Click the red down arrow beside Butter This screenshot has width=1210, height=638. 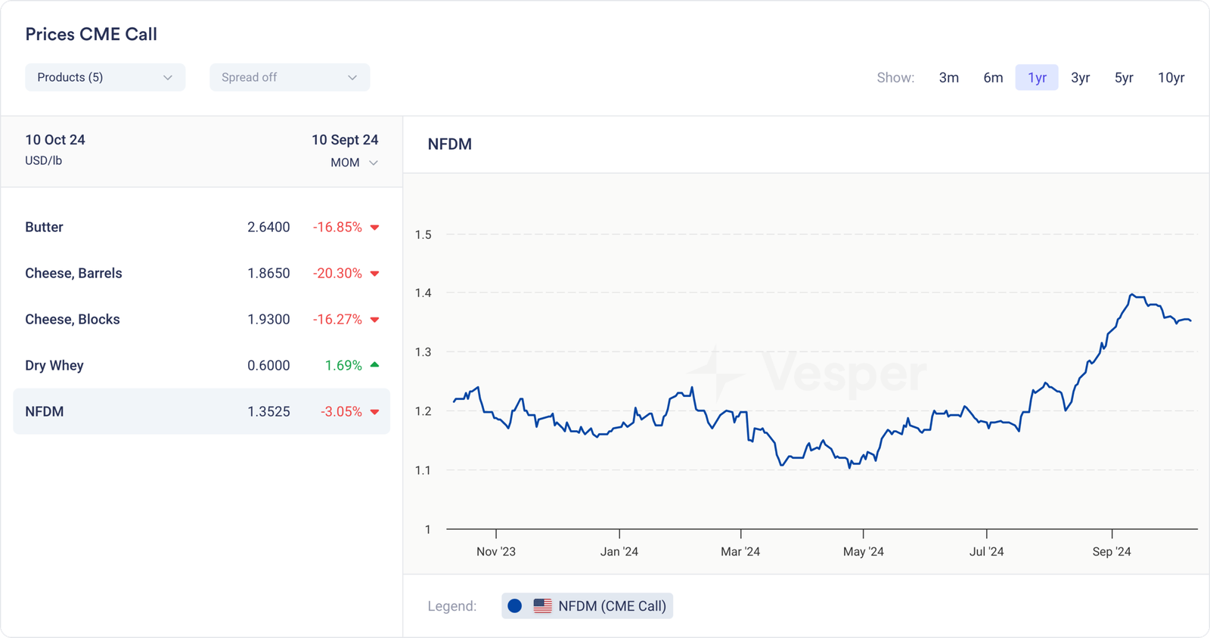(x=374, y=228)
